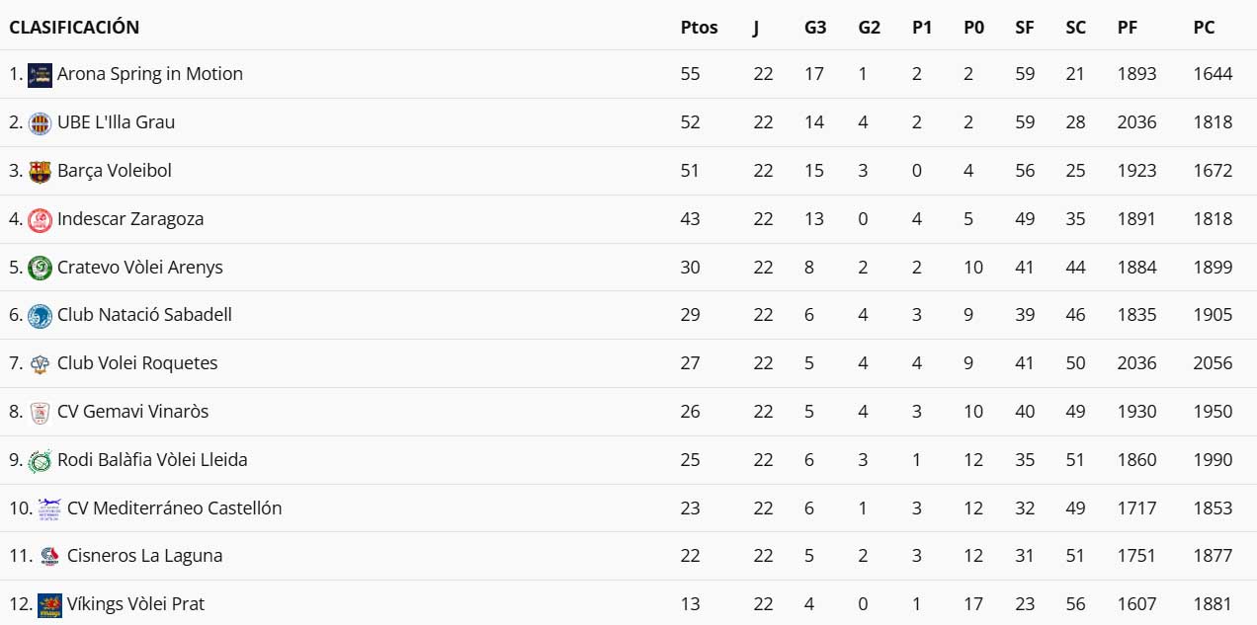This screenshot has width=1257, height=625.
Task: Click the Club Natació Sabadell blue crest
Action: coord(40,316)
